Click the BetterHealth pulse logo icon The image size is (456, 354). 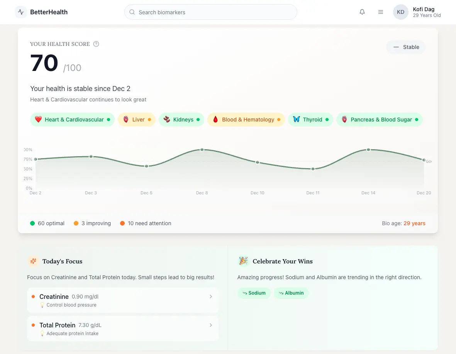pos(21,12)
